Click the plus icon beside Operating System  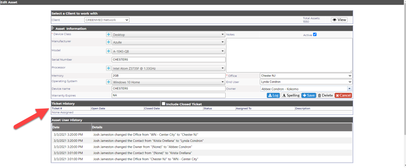[108, 82]
